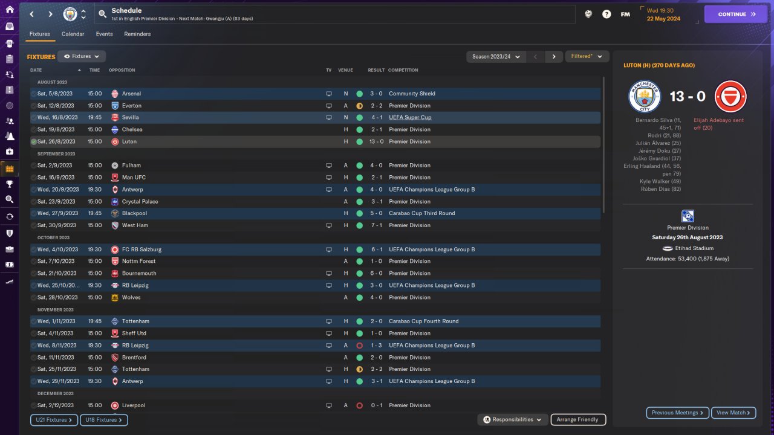The image size is (774, 435).
Task: Open the Staff people icon in sidebar
Action: (x=9, y=121)
